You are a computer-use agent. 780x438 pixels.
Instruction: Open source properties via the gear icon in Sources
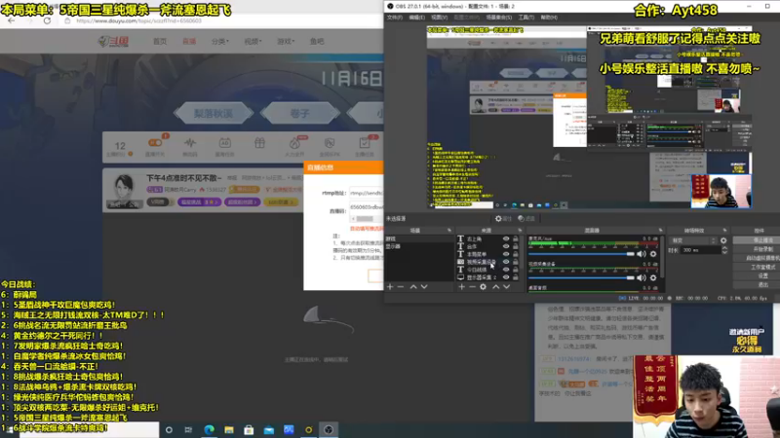[483, 286]
